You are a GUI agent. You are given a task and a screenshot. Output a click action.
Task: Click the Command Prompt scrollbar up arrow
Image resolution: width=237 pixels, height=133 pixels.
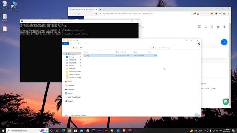click(140, 24)
